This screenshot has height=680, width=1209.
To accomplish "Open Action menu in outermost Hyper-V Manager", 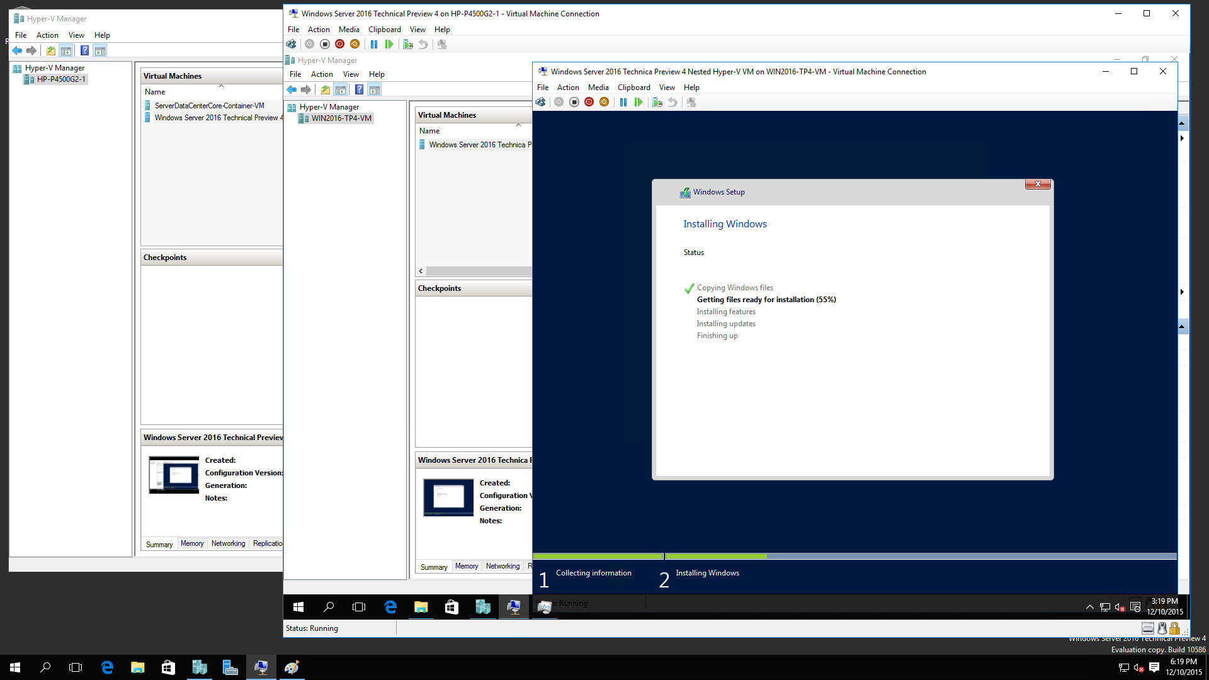I will pyautogui.click(x=47, y=35).
